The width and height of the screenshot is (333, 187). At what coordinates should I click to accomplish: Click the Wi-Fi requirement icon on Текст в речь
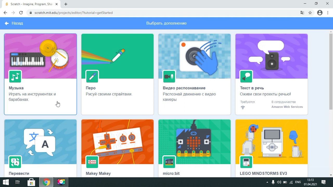coord(243,107)
